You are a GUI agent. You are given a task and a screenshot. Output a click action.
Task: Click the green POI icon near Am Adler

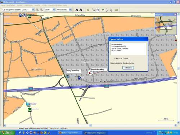point(30,110)
